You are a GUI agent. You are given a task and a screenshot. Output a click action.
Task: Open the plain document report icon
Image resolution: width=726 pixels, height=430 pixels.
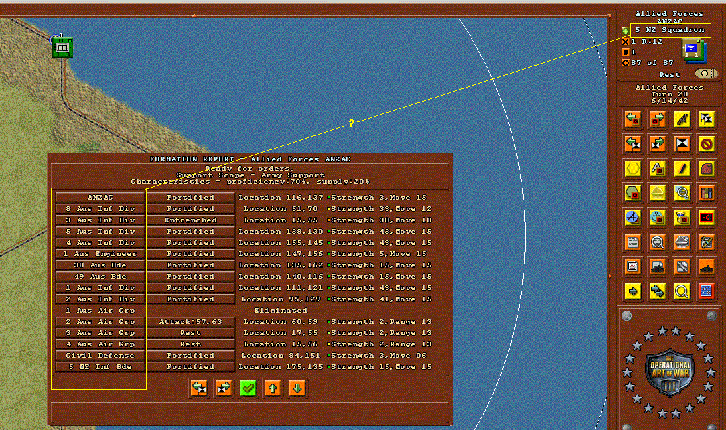(x=633, y=242)
